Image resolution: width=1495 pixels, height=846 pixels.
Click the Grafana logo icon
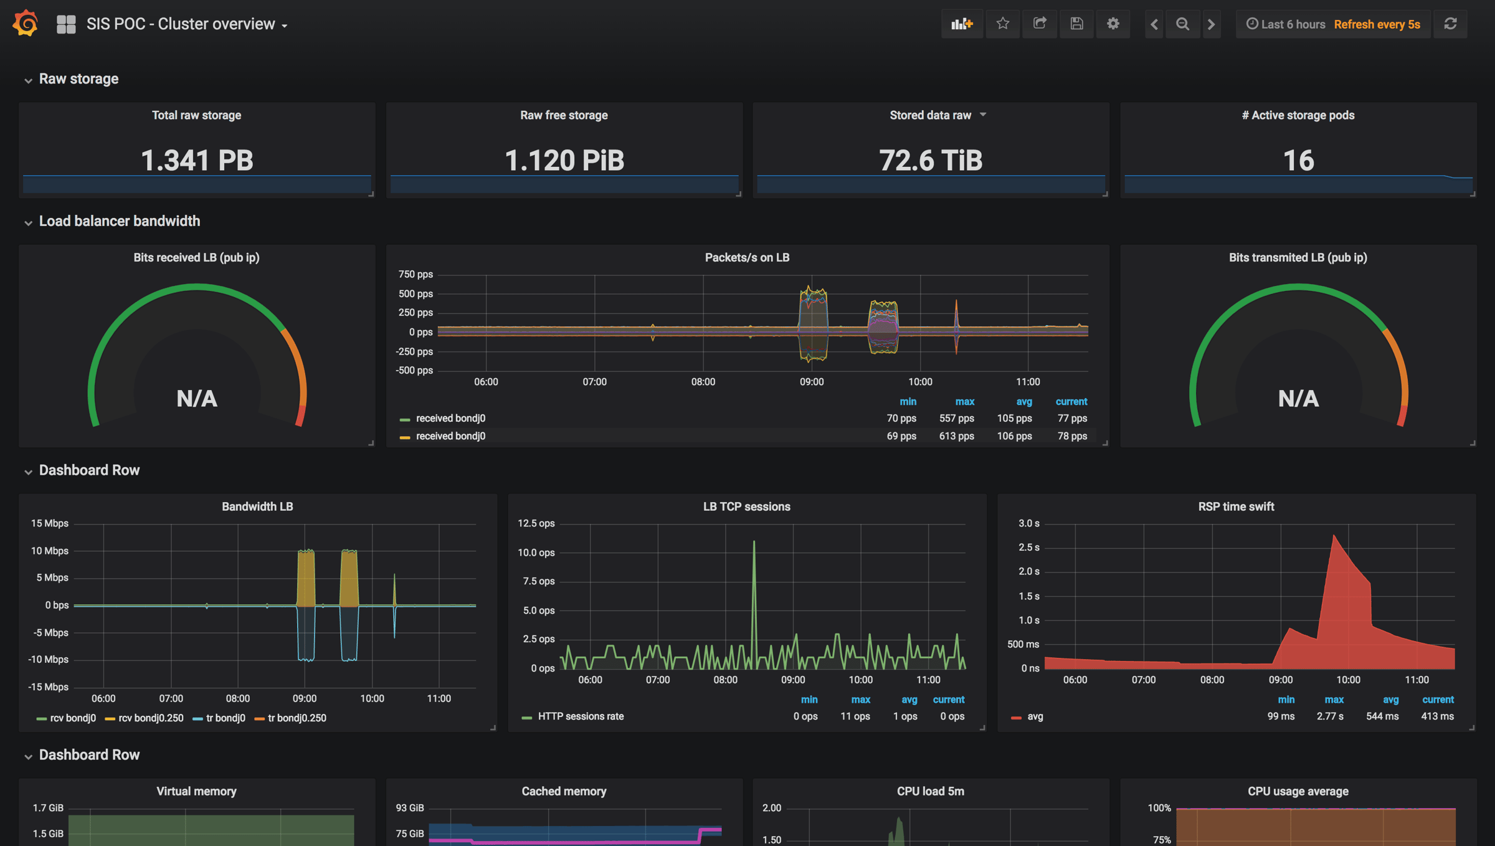point(26,24)
